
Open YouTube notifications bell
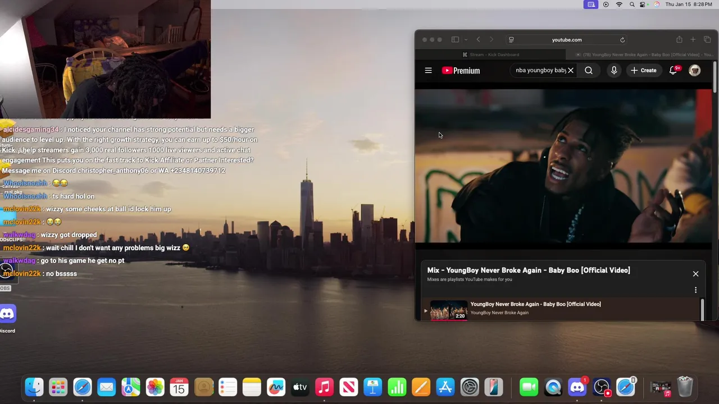pyautogui.click(x=674, y=71)
